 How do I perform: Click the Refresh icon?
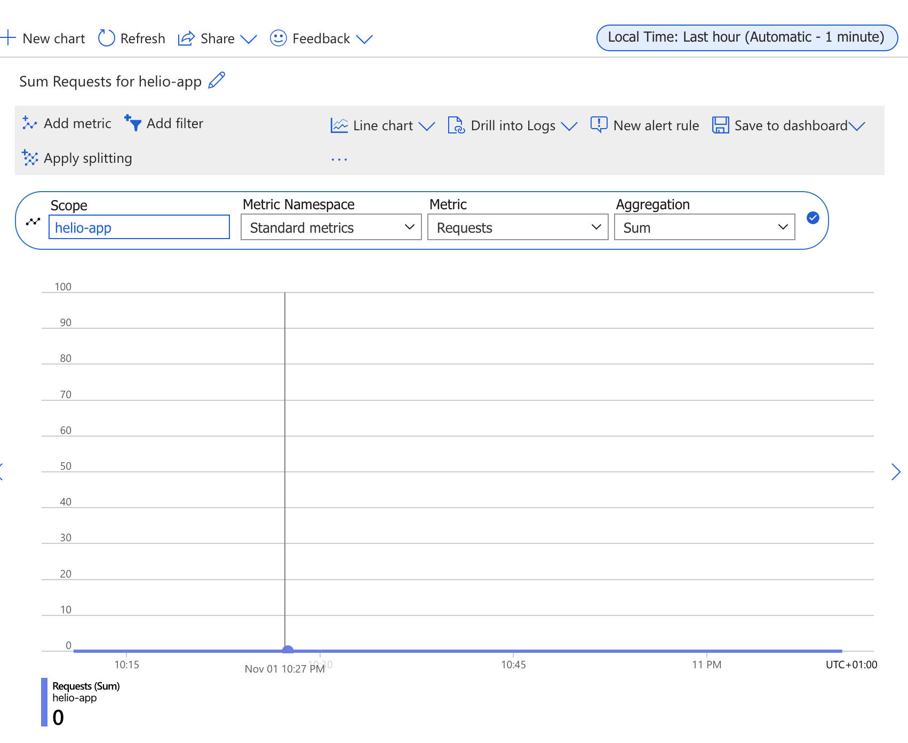[x=106, y=38]
